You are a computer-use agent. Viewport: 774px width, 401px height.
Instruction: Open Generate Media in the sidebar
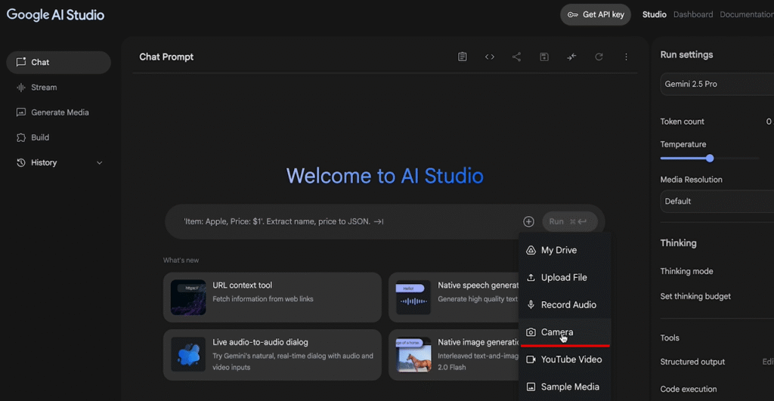pos(59,113)
